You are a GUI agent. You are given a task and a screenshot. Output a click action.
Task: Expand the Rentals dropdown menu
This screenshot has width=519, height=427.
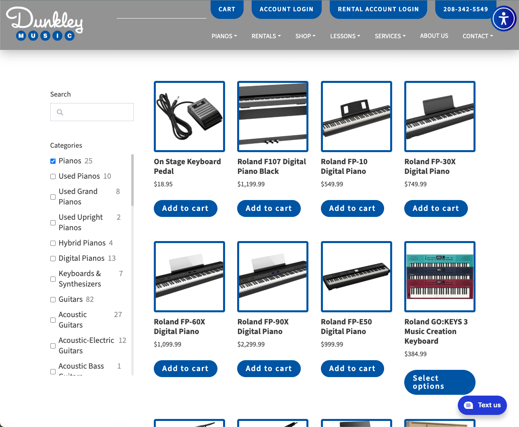[266, 36]
